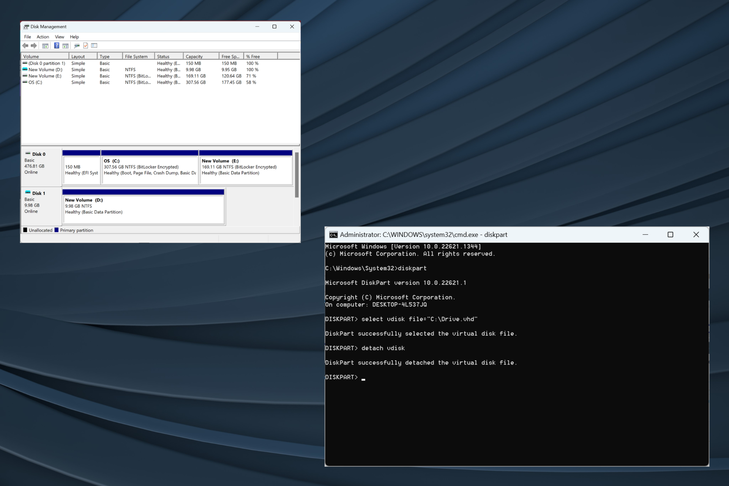Minimize the Disk Management window
Screen dimensions: 729x486
257,27
